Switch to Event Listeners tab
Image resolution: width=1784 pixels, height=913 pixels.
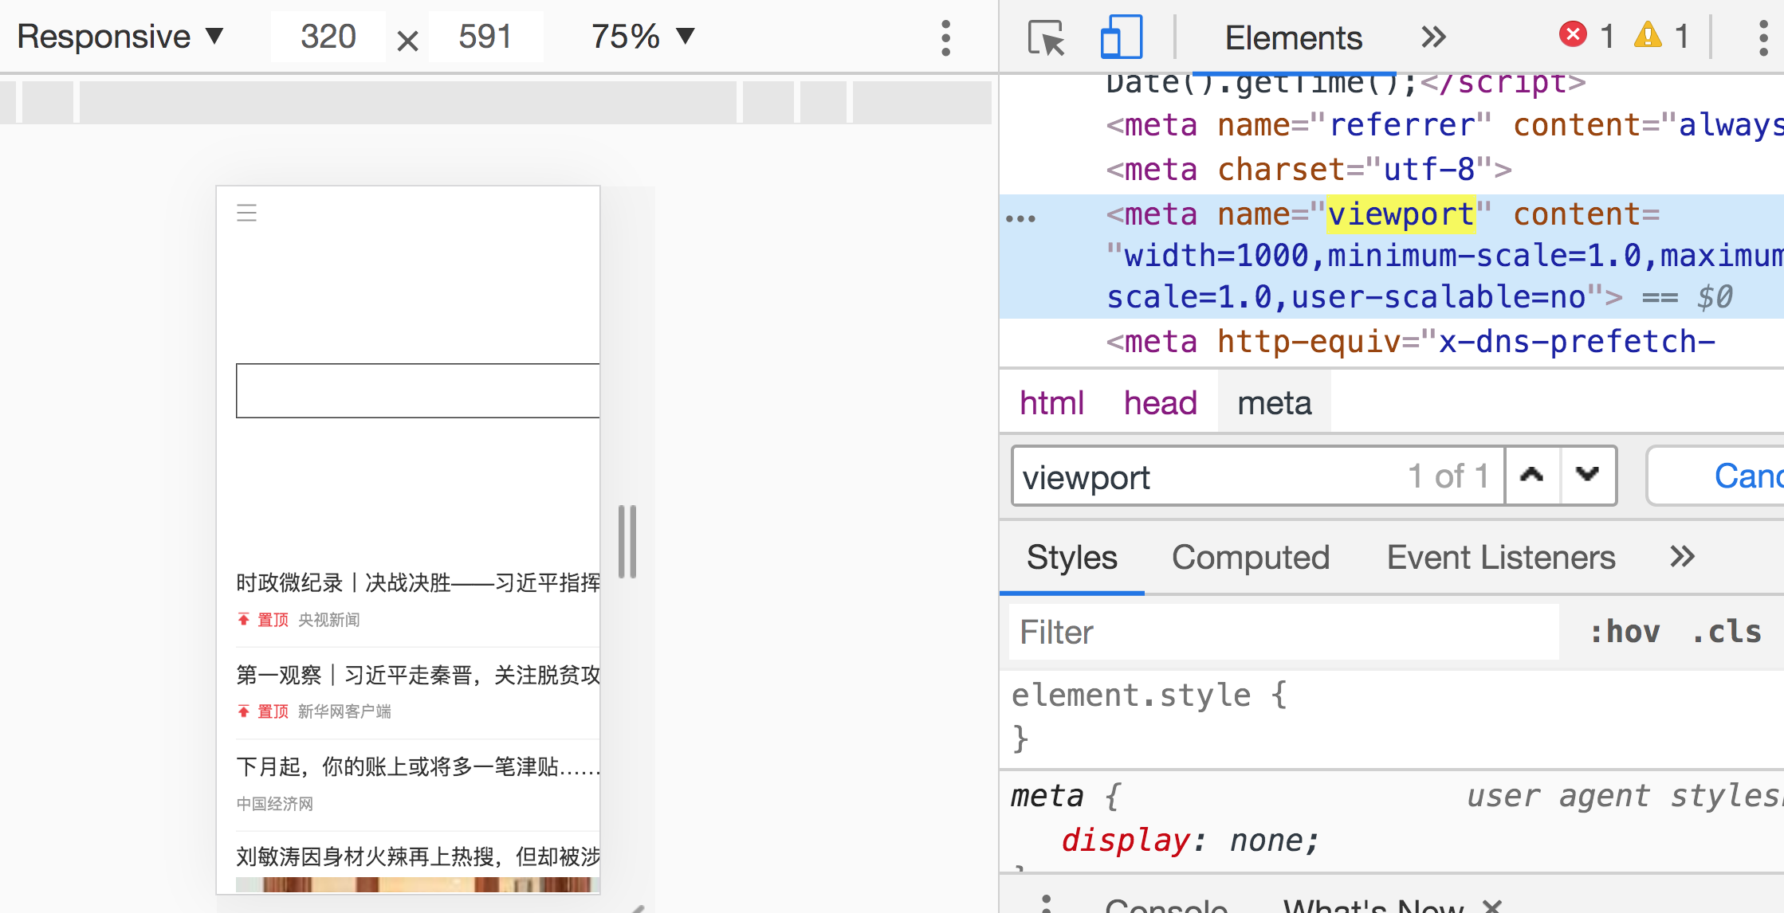1500,557
